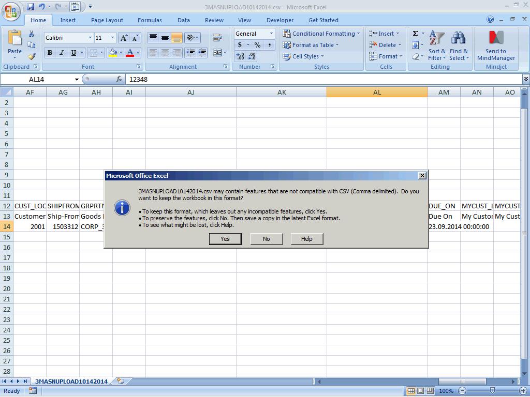This screenshot has width=530, height=397.
Task: Select the 3MASNUPLOAD10142014 sheet tab
Action: point(71,381)
